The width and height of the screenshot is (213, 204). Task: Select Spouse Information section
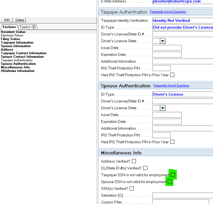[16, 46]
